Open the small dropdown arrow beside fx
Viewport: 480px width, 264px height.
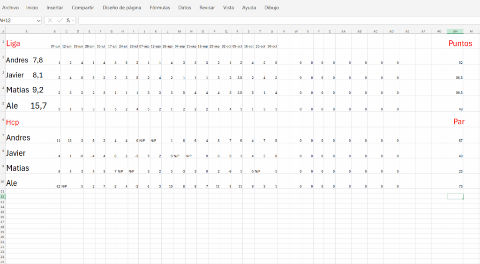(x=74, y=21)
